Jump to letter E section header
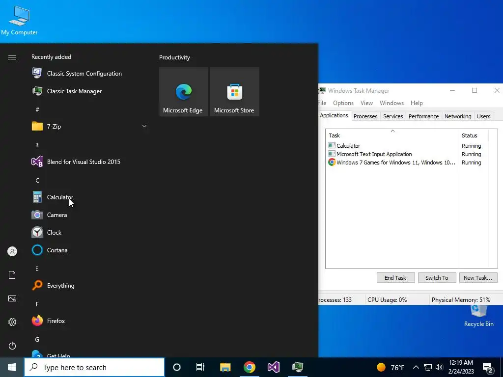Screen dimensions: 503x377 click(37, 269)
